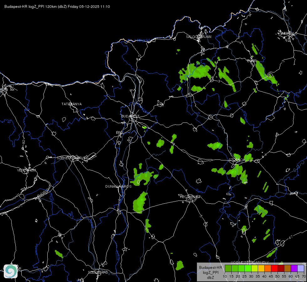Click the SALGÓTARJÁN city label

198,37
